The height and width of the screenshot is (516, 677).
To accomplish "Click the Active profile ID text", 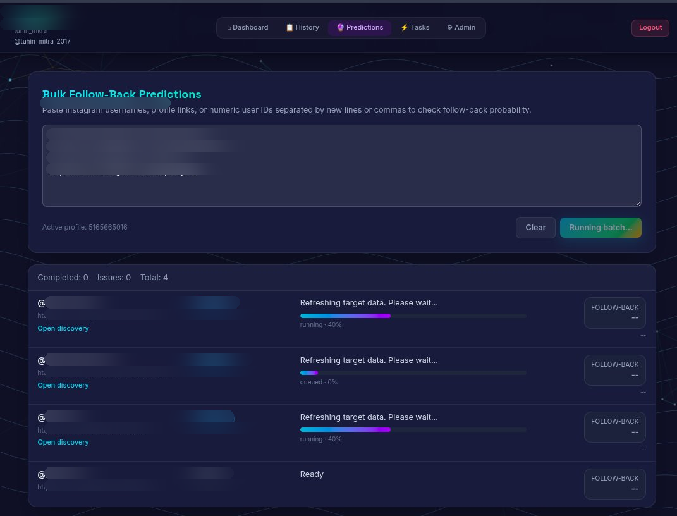I will 85,227.
